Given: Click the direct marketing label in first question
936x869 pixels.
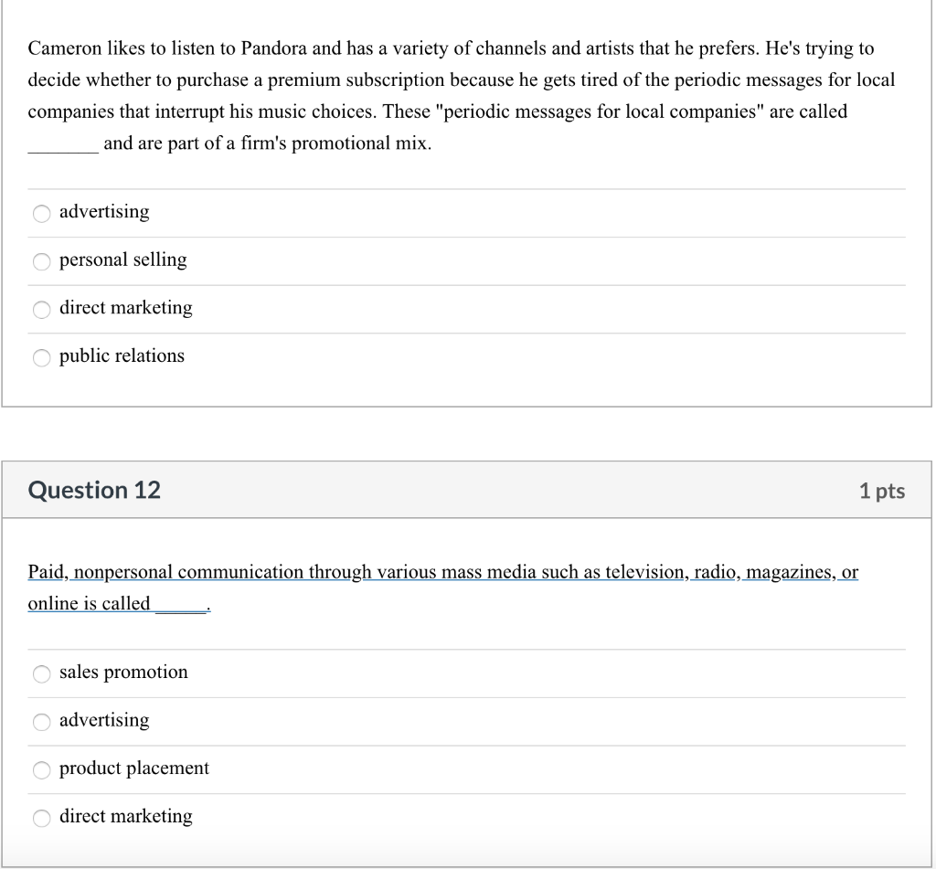Looking at the screenshot, I should coord(125,308).
